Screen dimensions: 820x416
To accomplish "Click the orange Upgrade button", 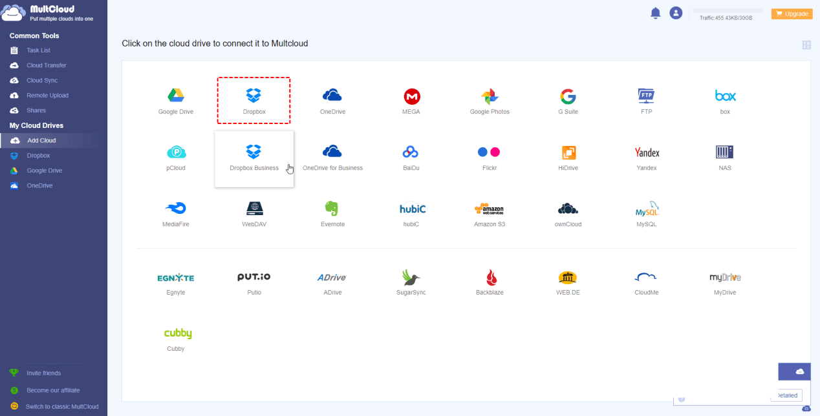I will (792, 14).
